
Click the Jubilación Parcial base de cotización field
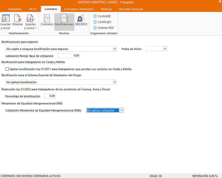click(x=69, y=55)
